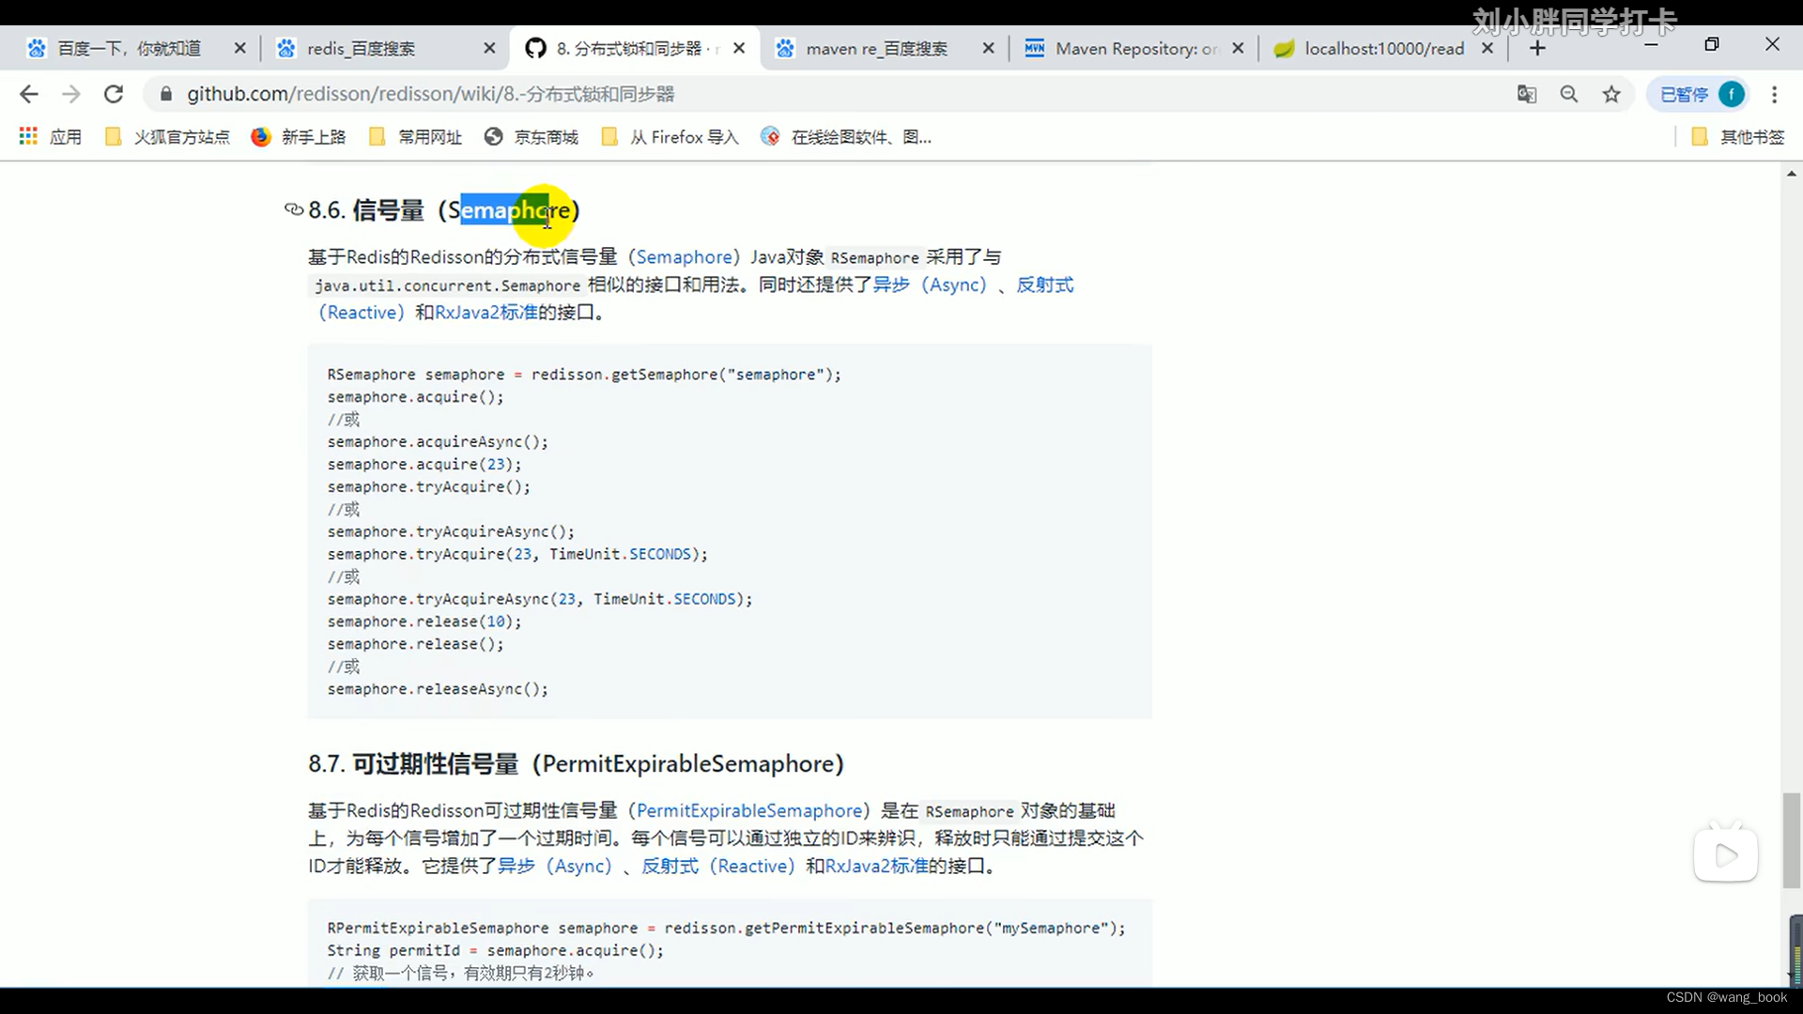Open the Chrome three-dot menu

[1774, 94]
